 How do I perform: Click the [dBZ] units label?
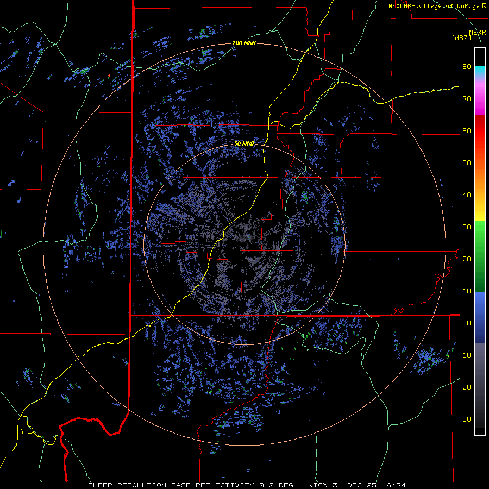(461, 37)
